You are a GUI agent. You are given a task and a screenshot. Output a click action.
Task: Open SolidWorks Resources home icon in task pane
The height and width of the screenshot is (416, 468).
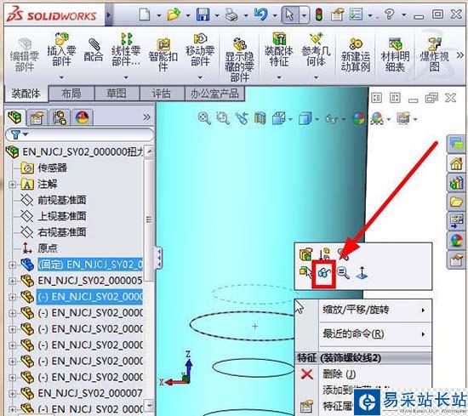pos(457,163)
